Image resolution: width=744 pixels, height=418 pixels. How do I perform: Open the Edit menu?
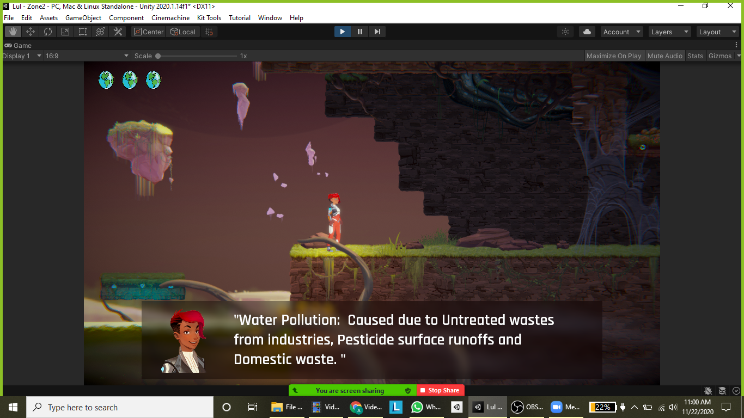pyautogui.click(x=27, y=17)
